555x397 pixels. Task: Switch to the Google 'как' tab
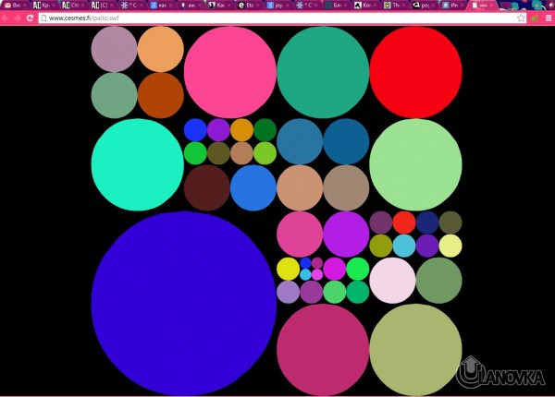(160, 5)
